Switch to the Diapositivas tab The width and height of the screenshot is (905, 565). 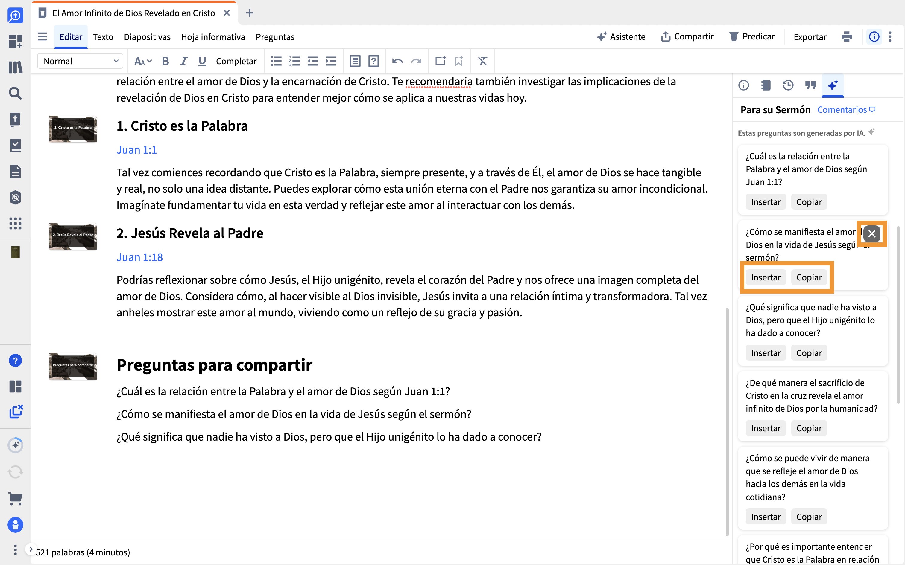(x=147, y=37)
